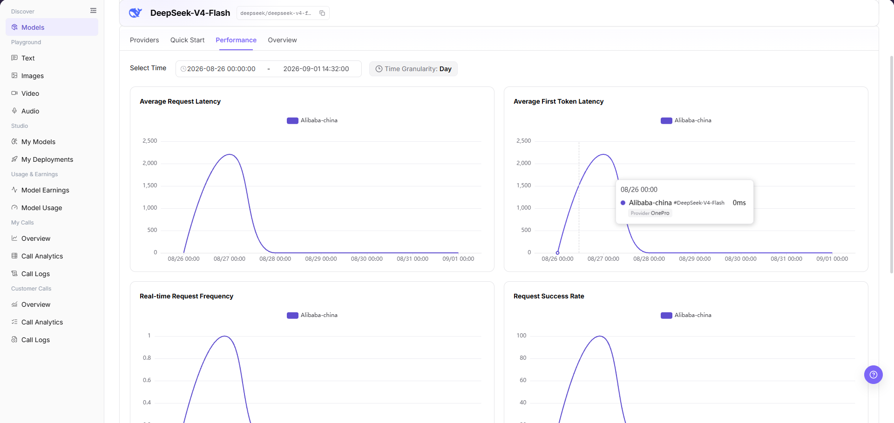Open the Text playground icon

tap(14, 58)
